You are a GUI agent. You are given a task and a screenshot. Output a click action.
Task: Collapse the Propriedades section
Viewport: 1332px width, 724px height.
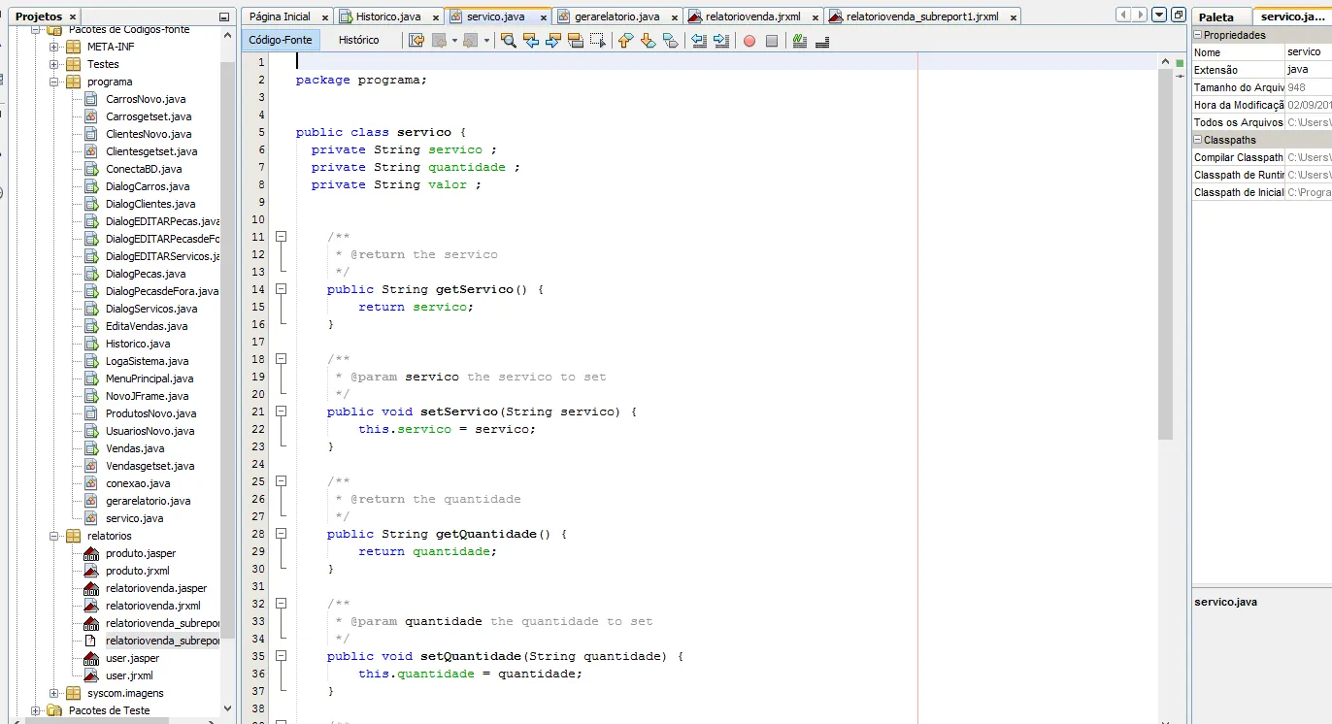tap(1198, 35)
